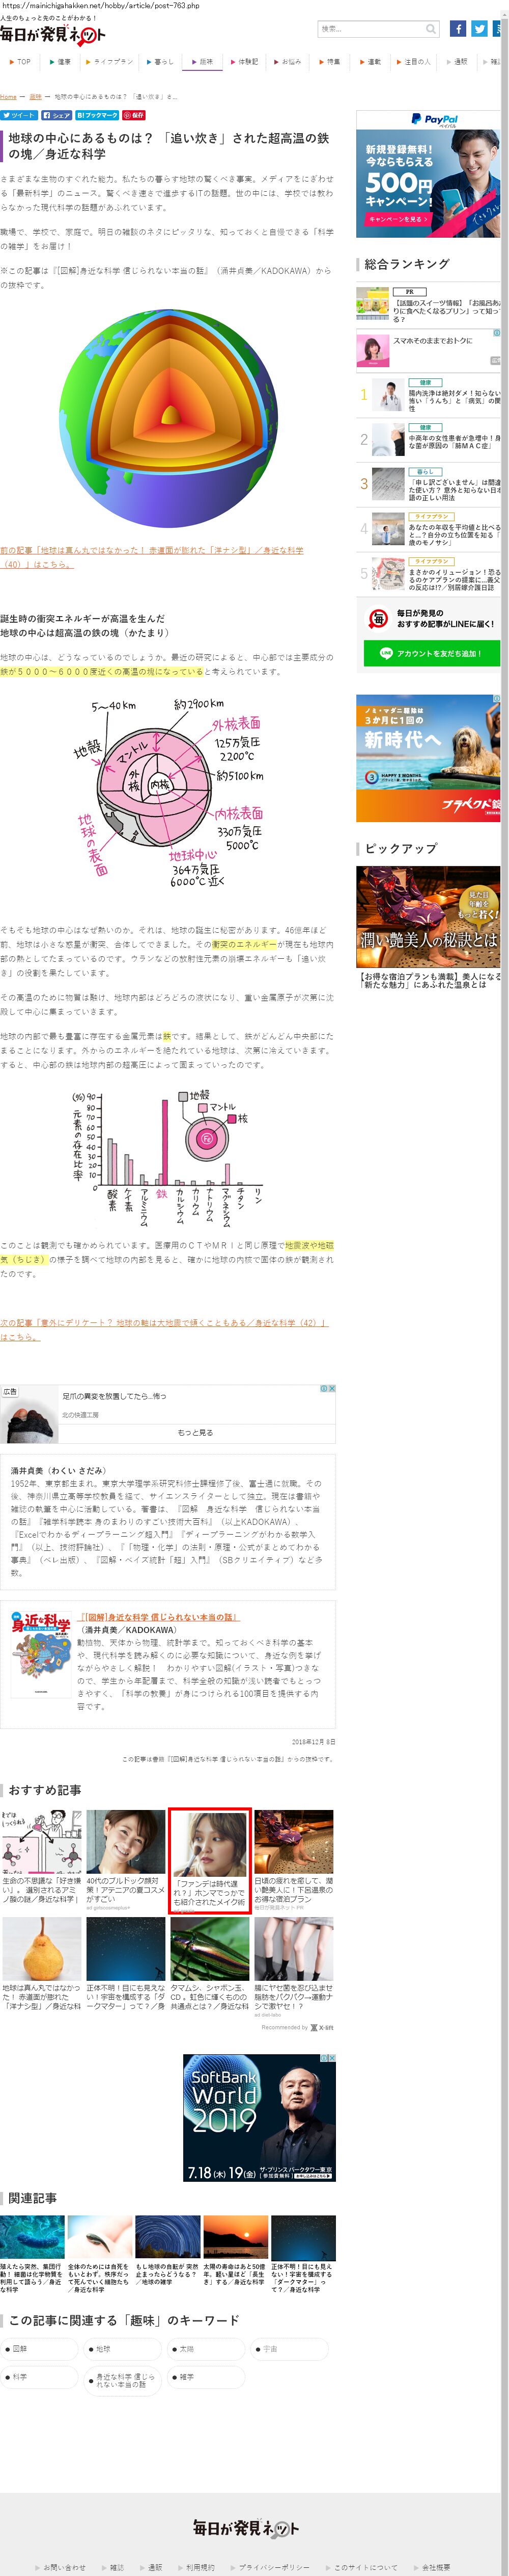Select the 宇宙 keyword tag

click(291, 2349)
